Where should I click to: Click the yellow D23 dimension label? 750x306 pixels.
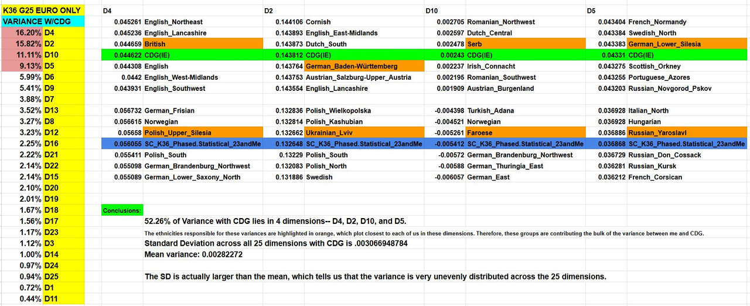click(63, 233)
